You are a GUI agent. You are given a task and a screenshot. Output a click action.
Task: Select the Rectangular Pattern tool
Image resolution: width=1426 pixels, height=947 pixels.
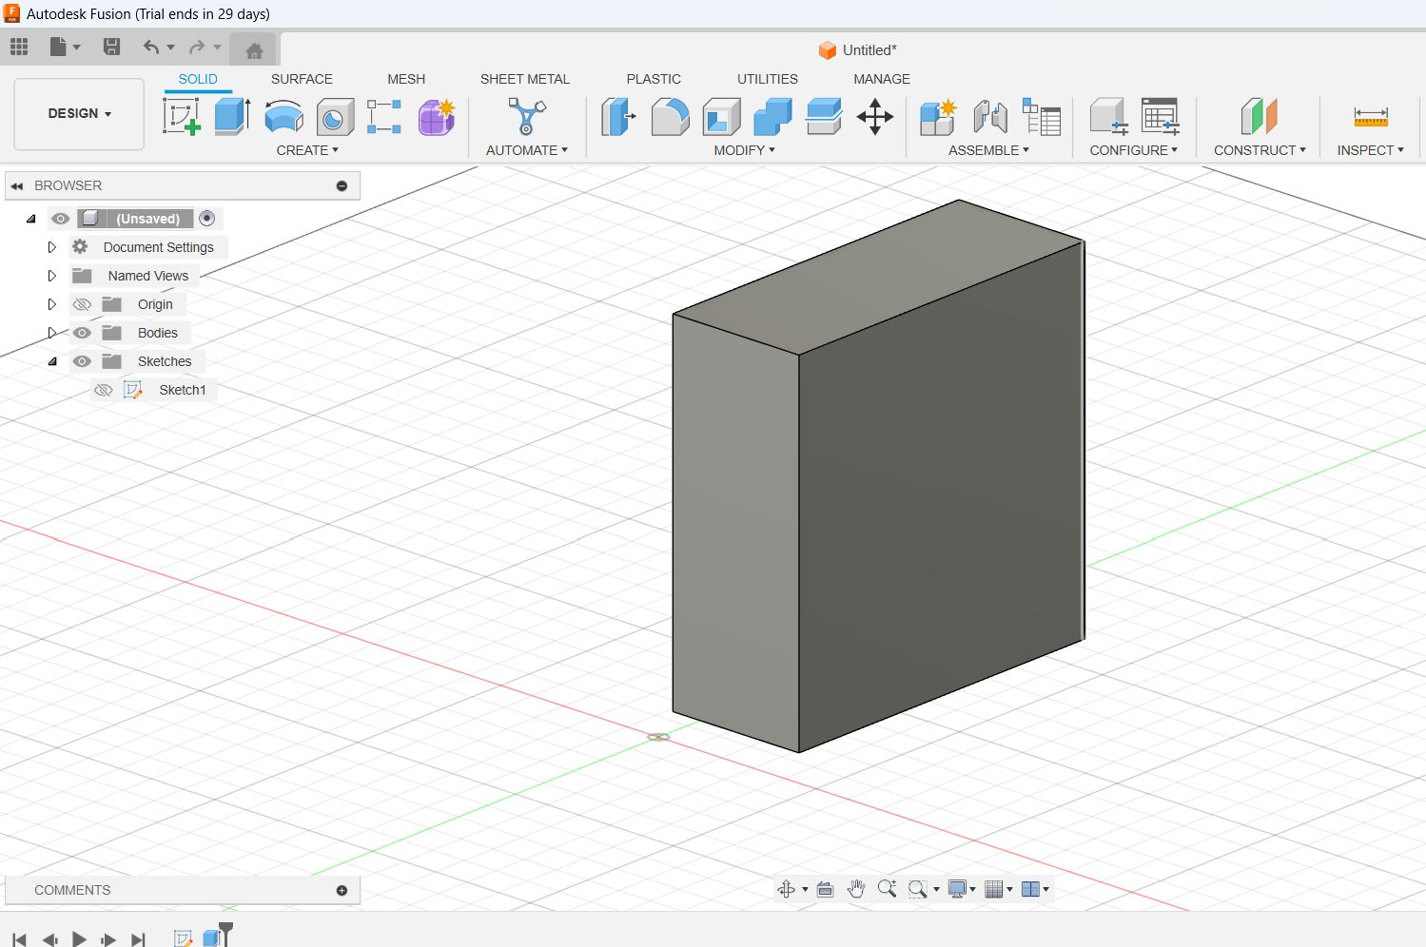point(384,117)
